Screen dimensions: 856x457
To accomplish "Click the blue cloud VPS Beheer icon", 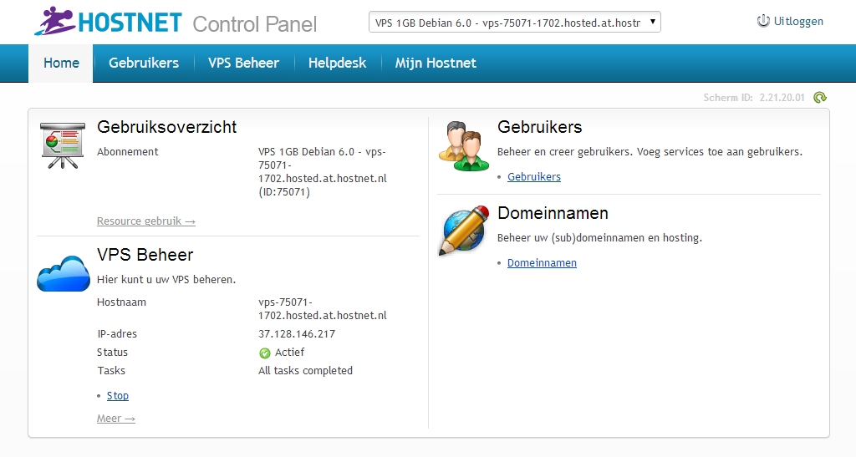I will tap(63, 273).
